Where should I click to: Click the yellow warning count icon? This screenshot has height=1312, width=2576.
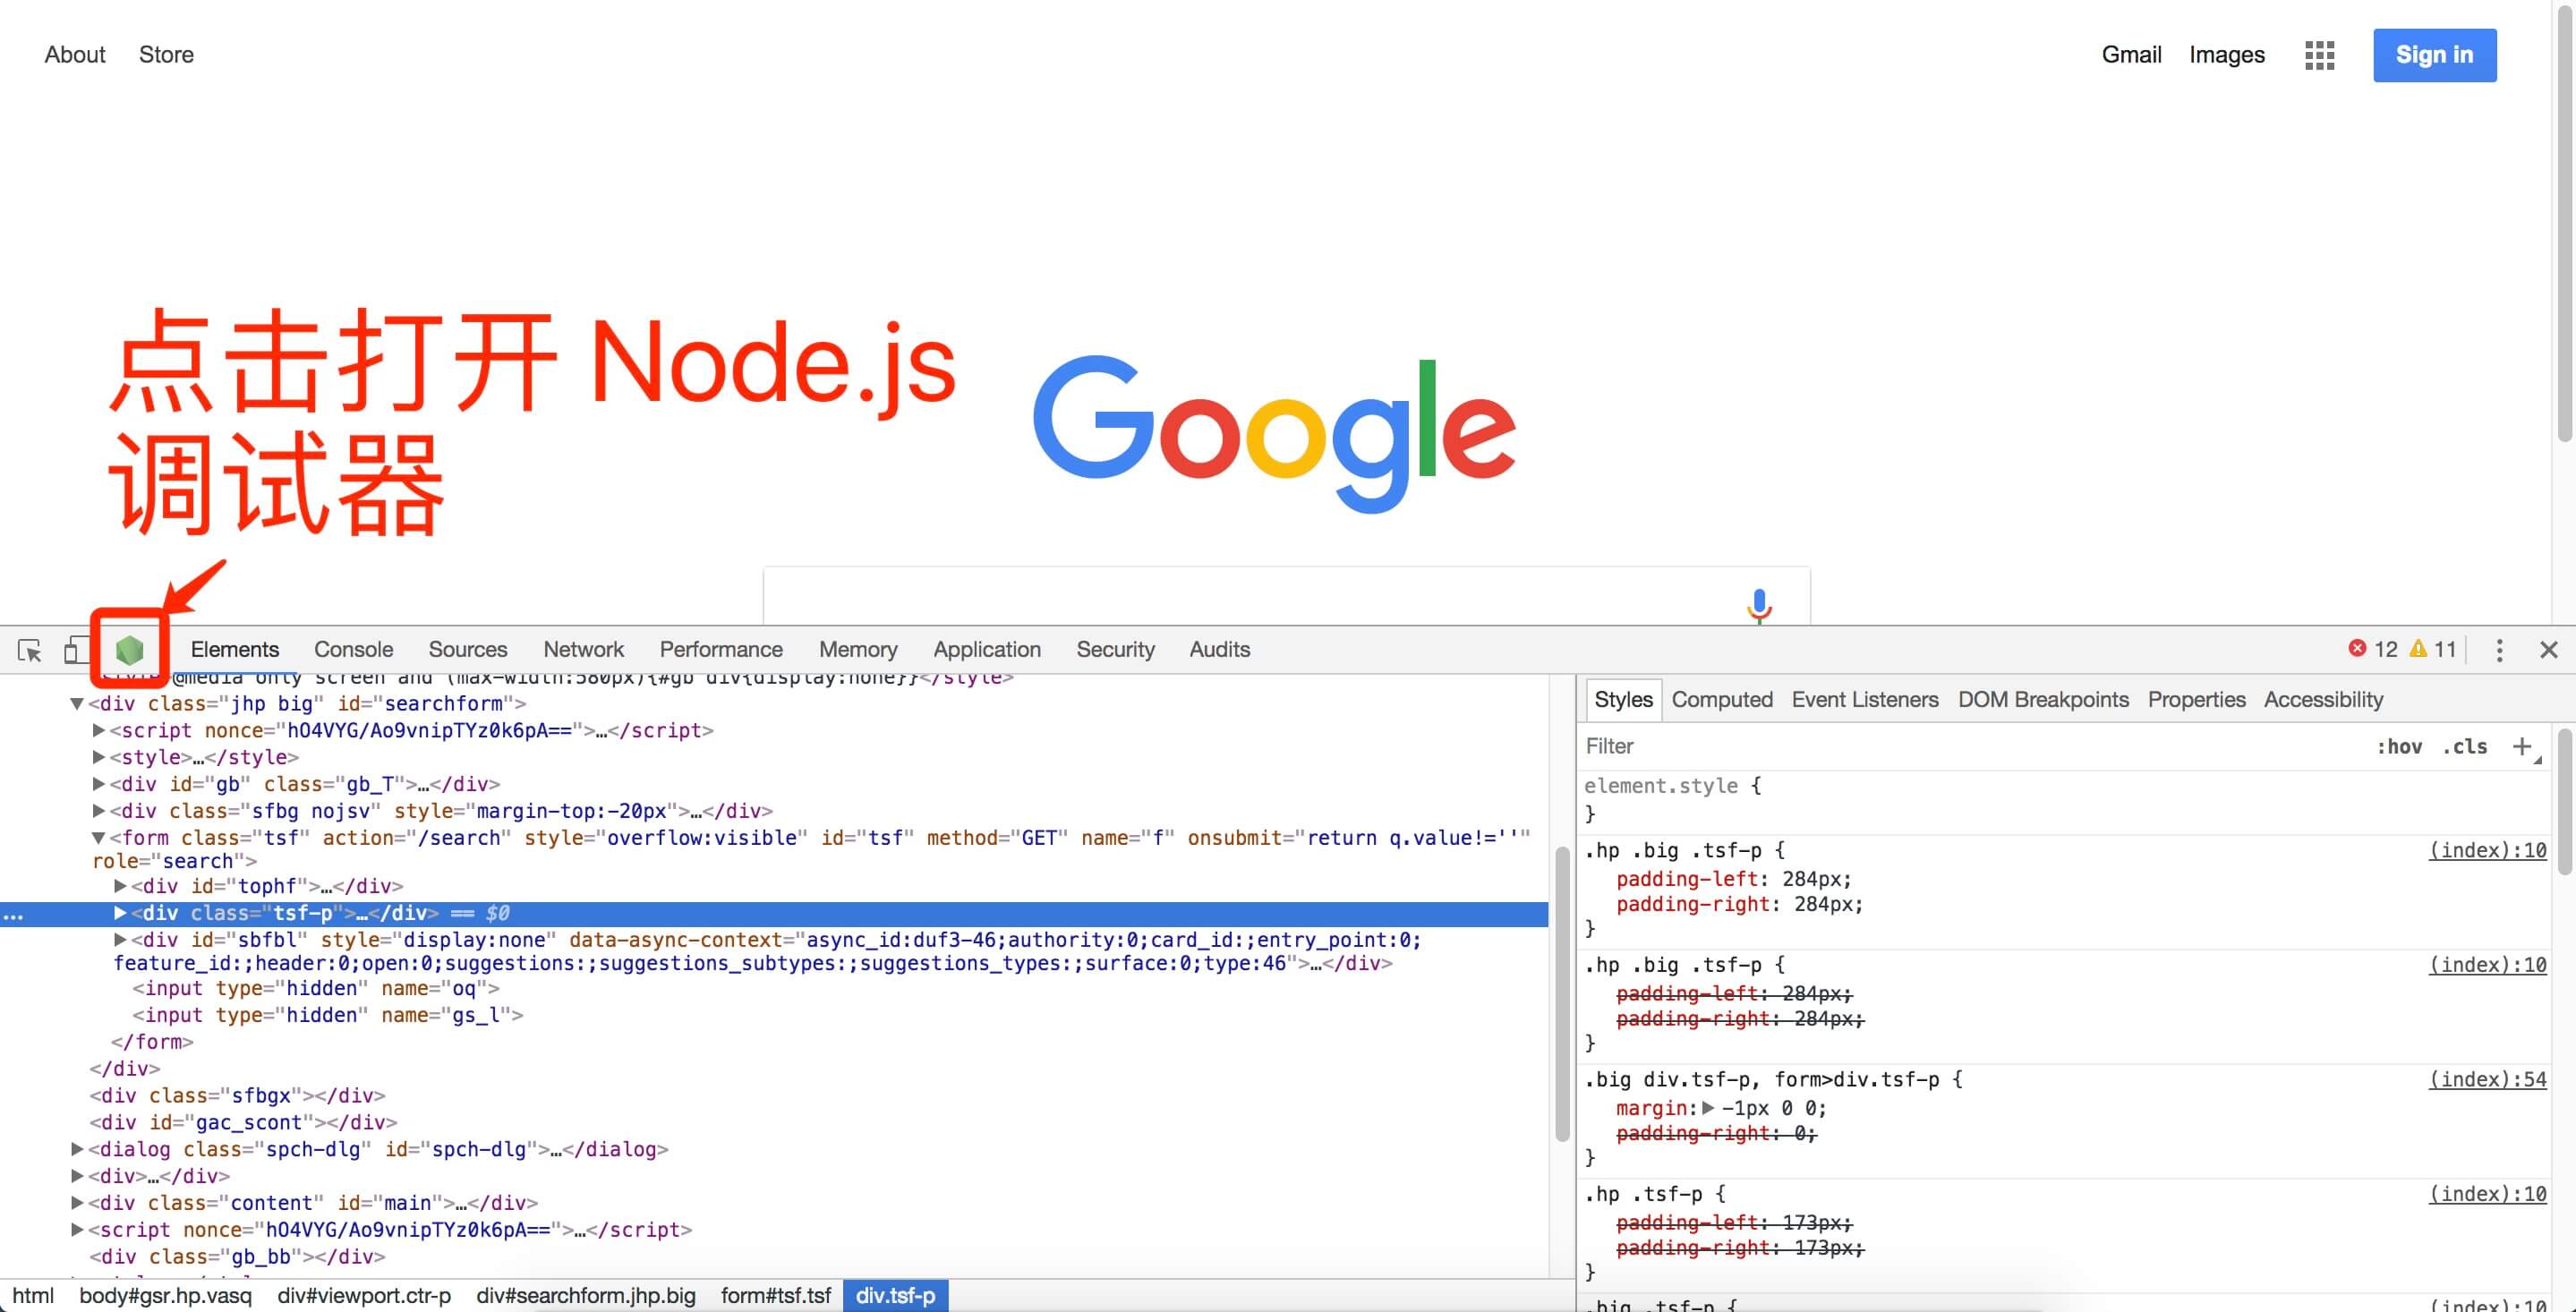click(x=2418, y=649)
